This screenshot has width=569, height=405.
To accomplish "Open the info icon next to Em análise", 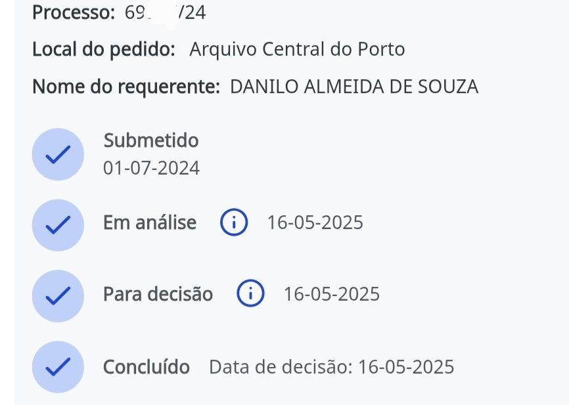I will tap(234, 223).
